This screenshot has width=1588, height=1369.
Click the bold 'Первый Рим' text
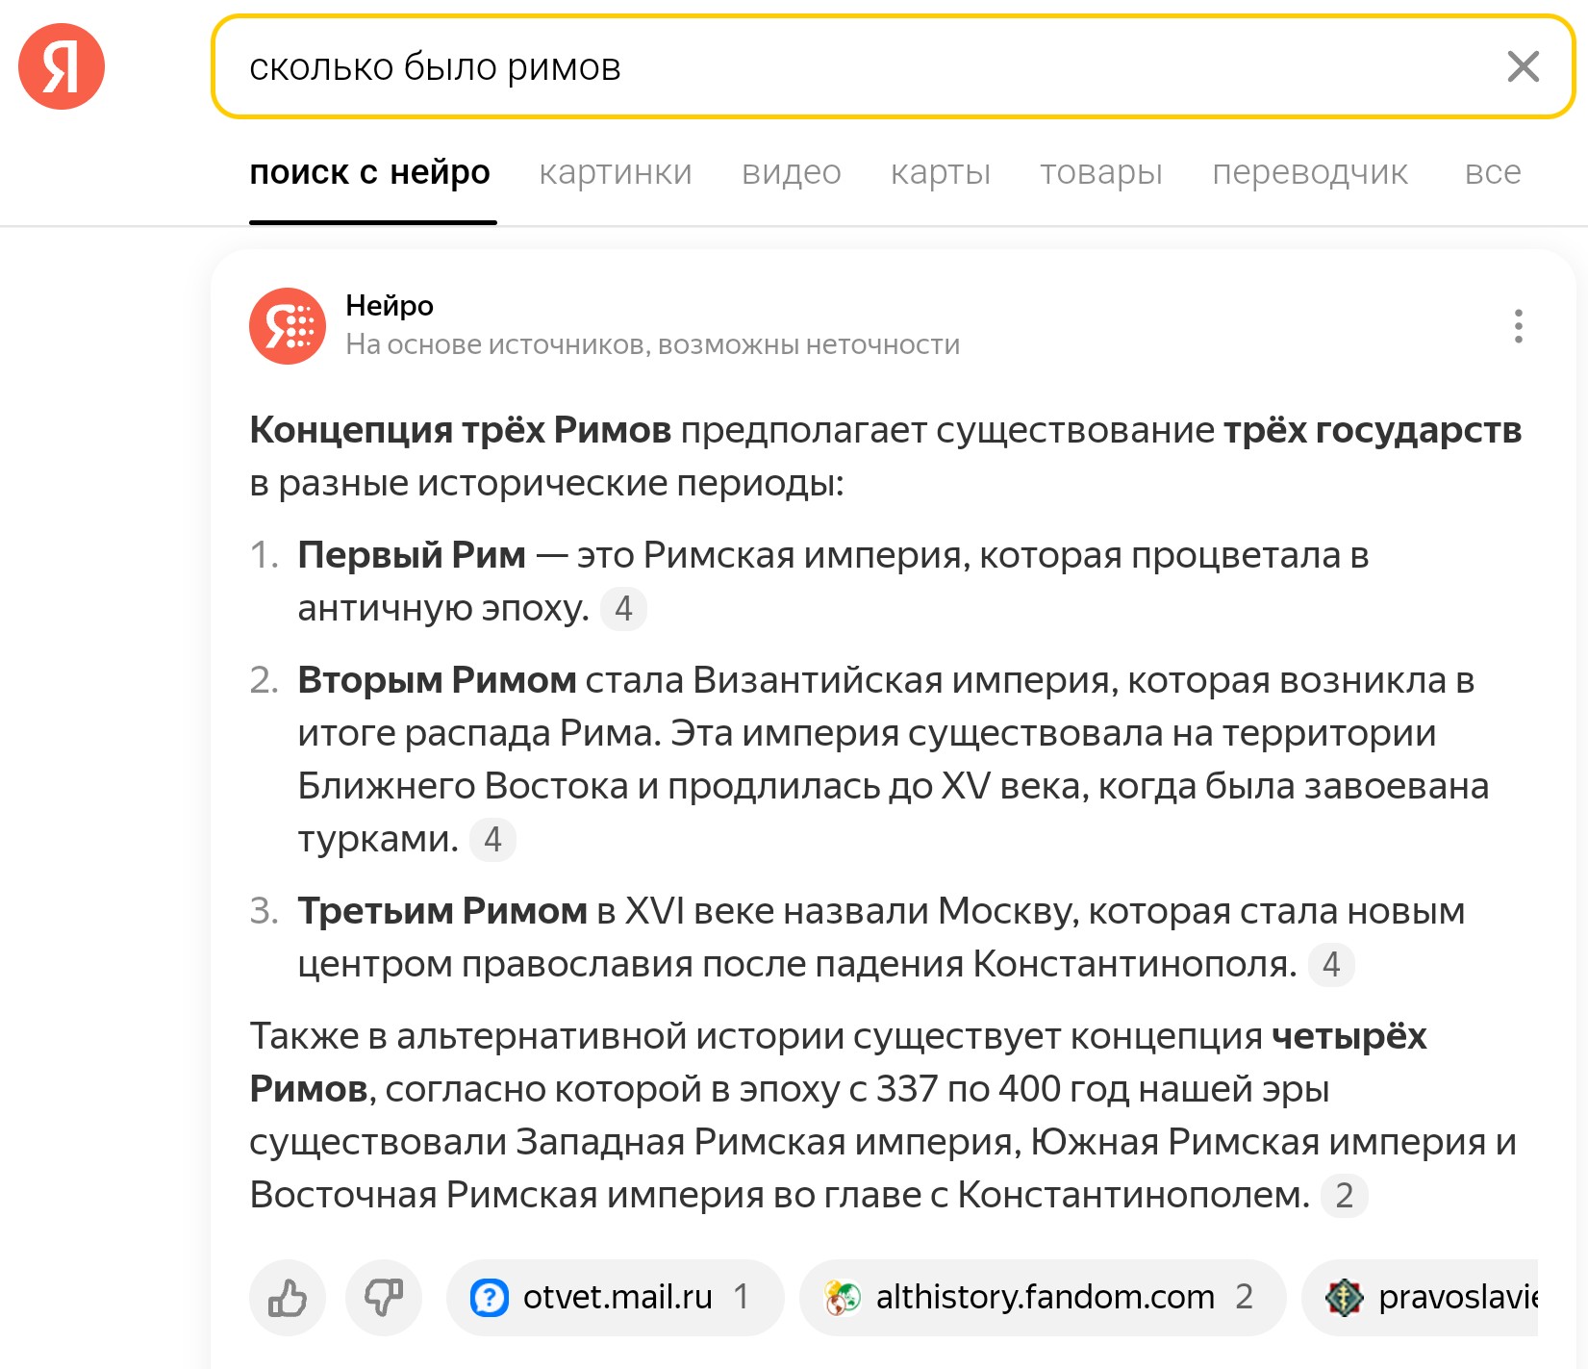tap(412, 555)
